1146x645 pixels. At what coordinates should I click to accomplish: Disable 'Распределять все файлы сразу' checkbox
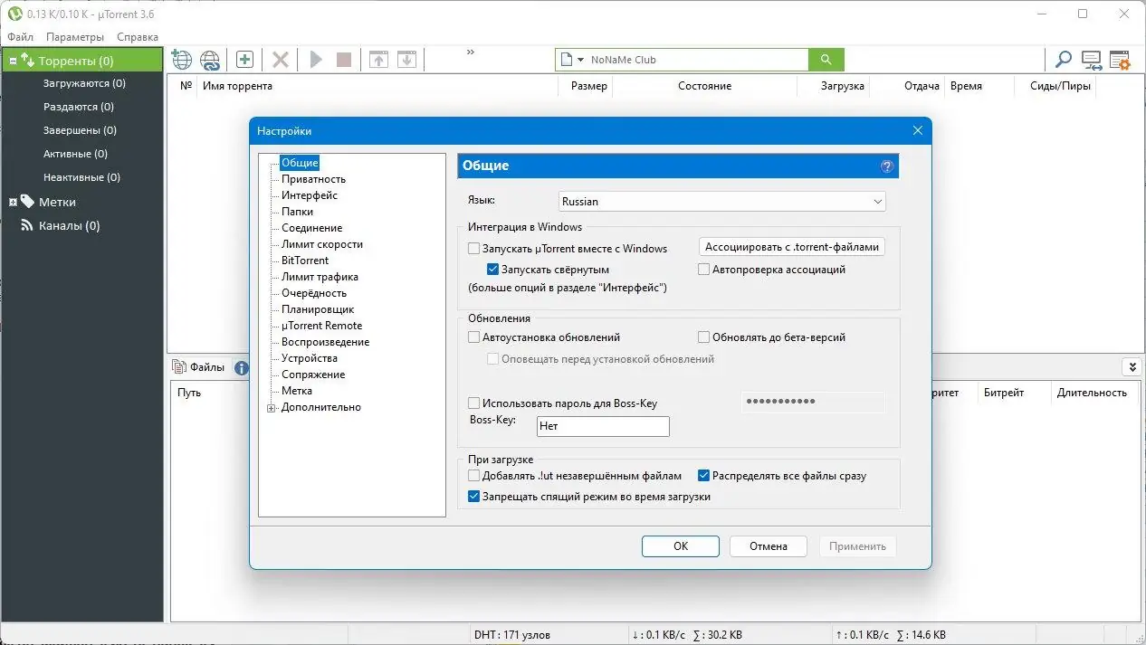[703, 475]
